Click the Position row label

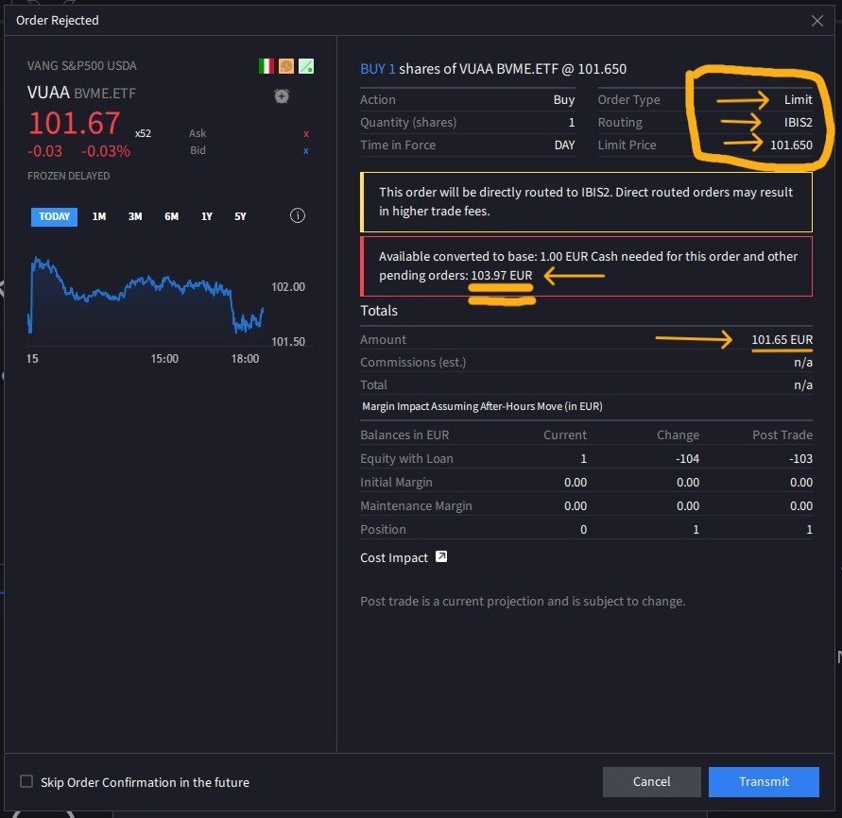(383, 530)
